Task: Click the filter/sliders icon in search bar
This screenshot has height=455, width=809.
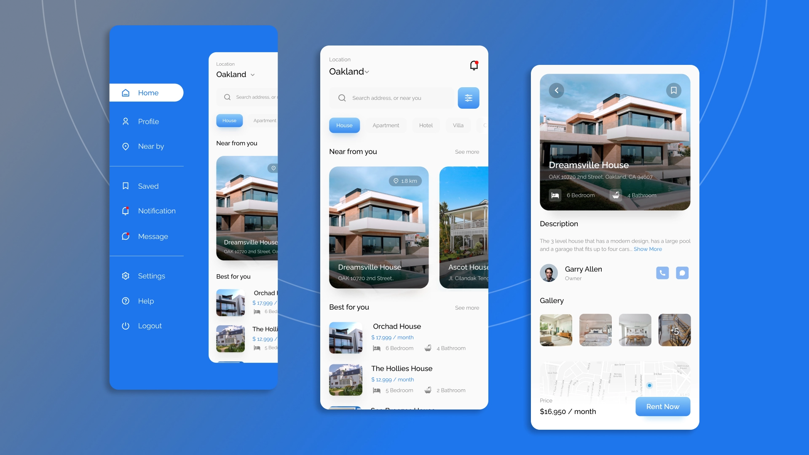Action: coord(469,98)
